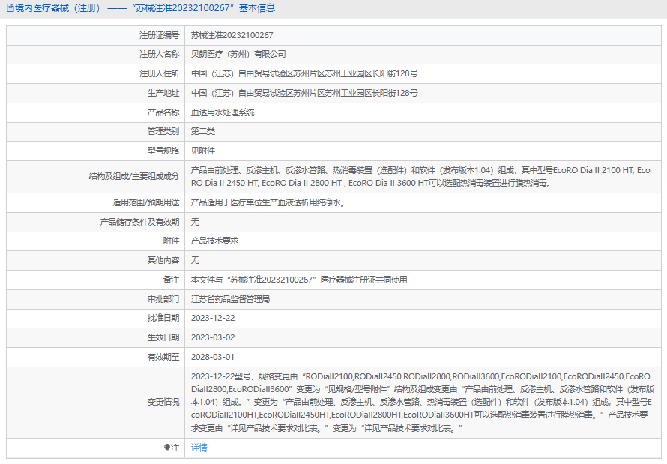Select approval date 2023-12-22

pyautogui.click(x=213, y=318)
